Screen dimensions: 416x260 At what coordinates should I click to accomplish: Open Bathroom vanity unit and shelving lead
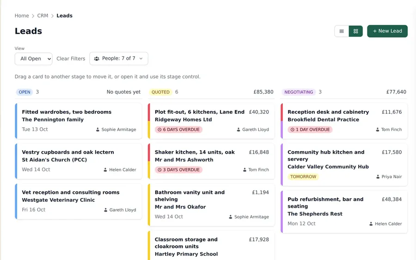pos(211,205)
